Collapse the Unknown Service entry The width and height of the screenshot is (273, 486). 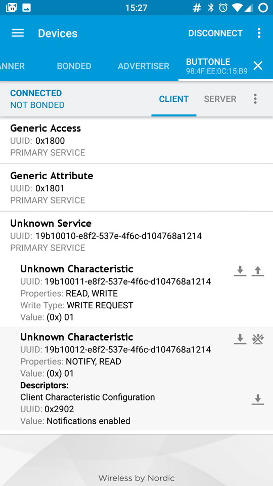136,235
